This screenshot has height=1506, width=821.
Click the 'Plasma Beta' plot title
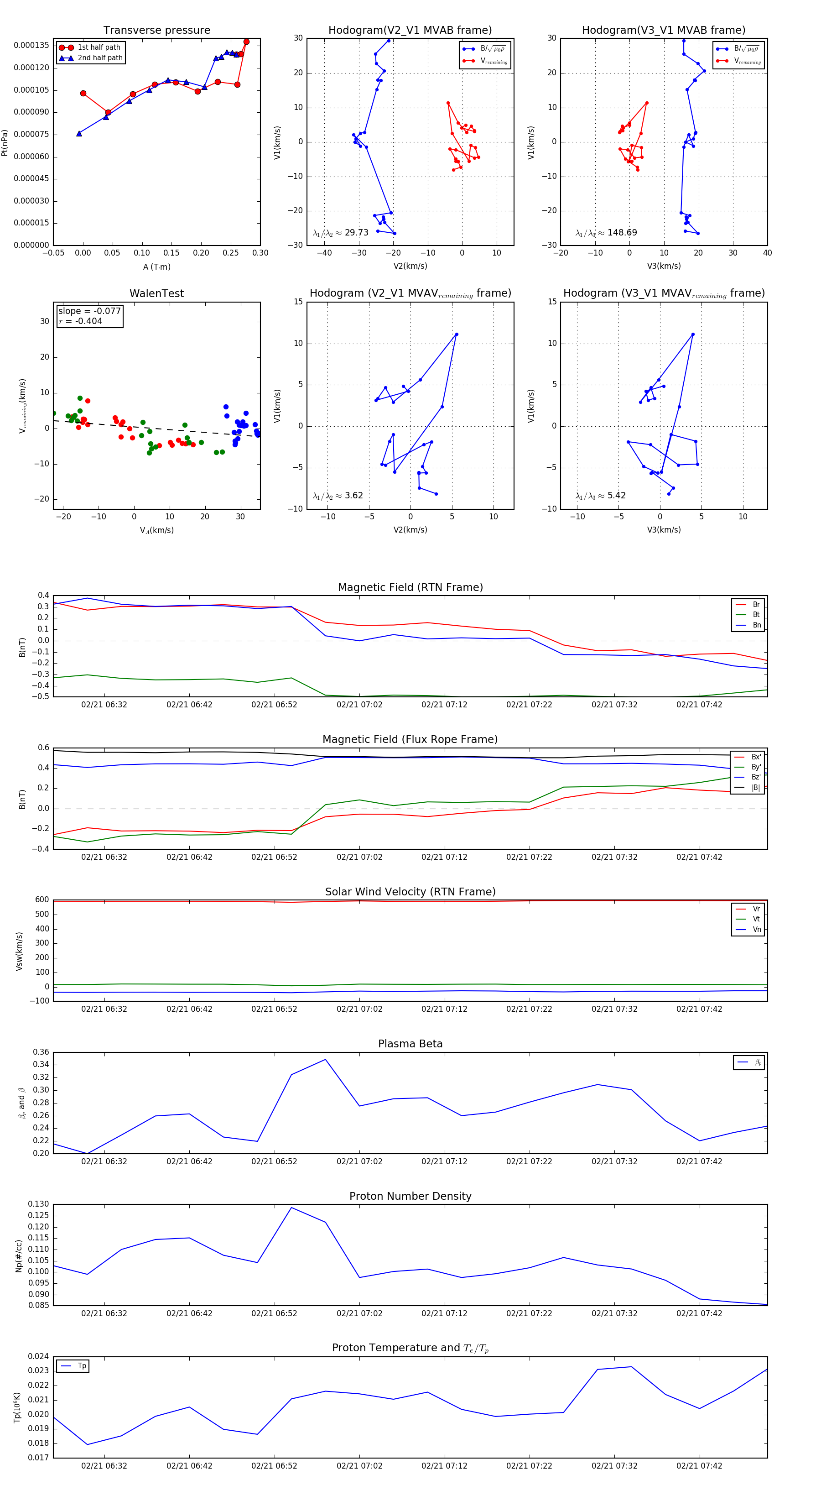pyautogui.click(x=410, y=1044)
